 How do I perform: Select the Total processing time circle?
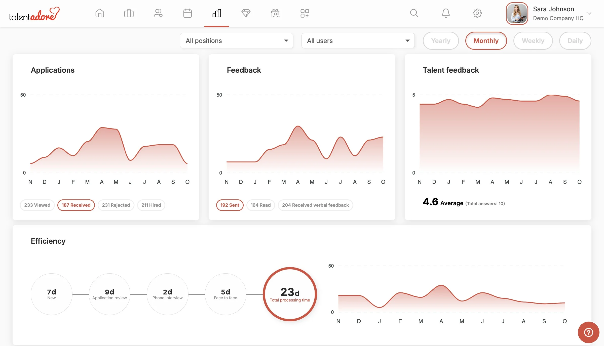point(290,294)
